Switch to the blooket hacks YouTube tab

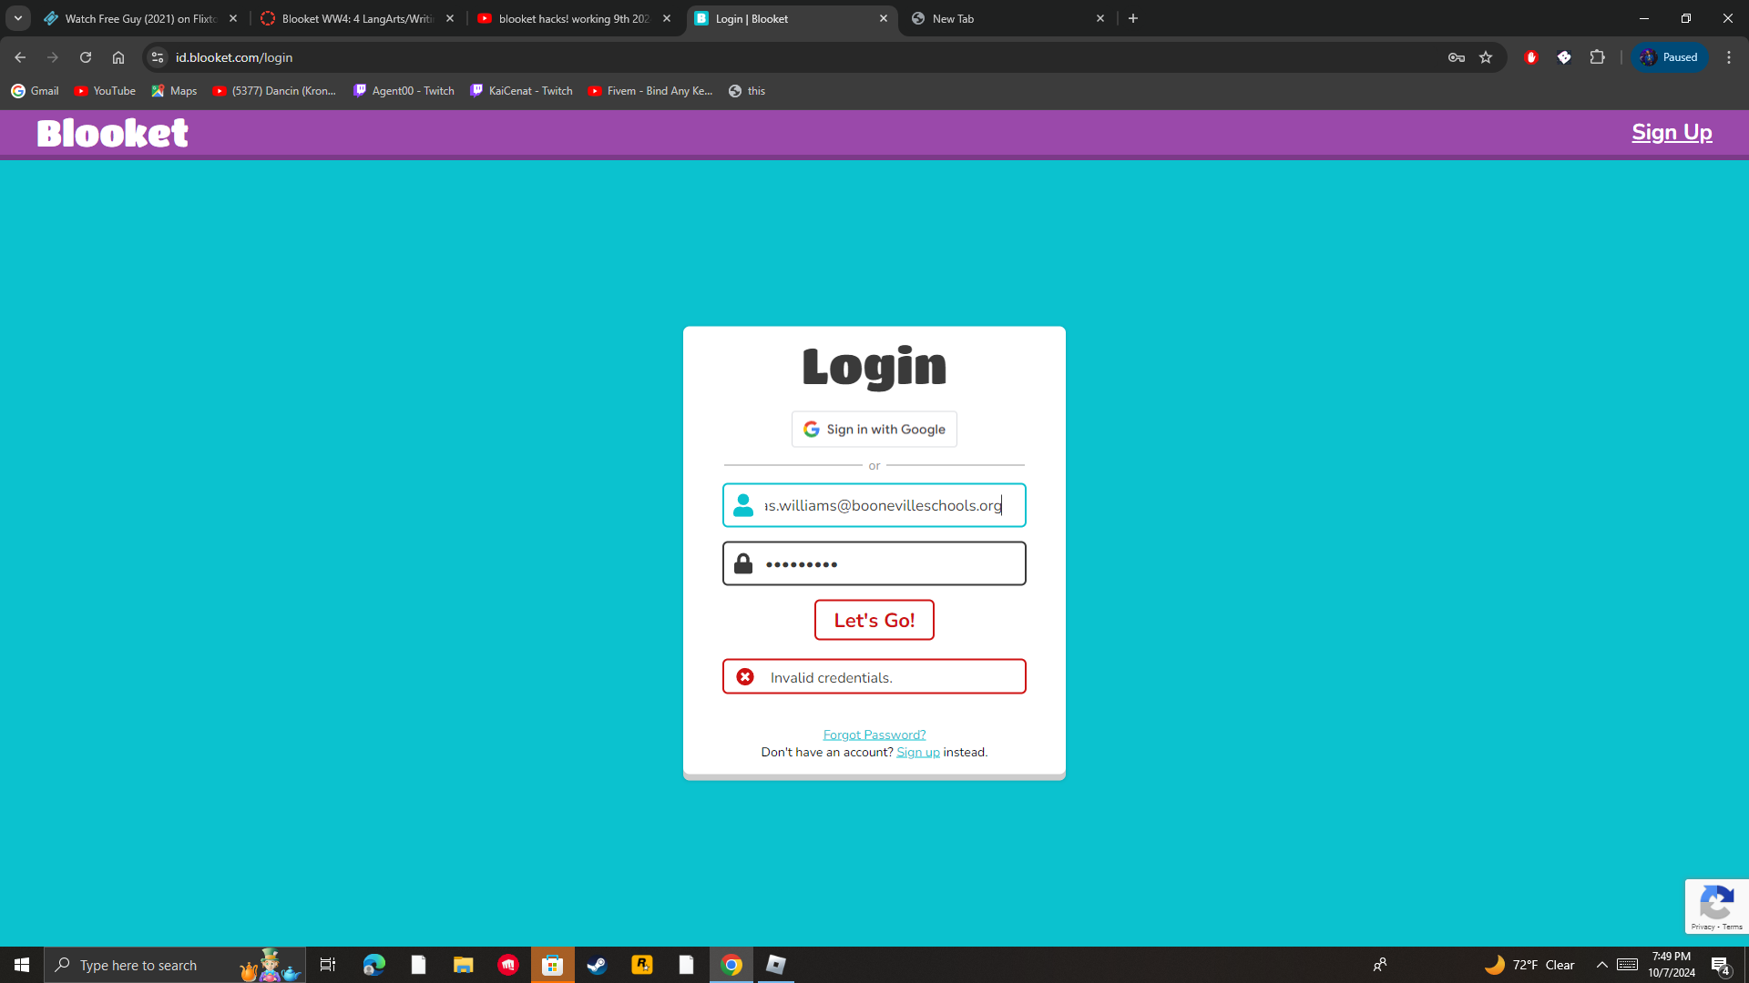tap(574, 18)
